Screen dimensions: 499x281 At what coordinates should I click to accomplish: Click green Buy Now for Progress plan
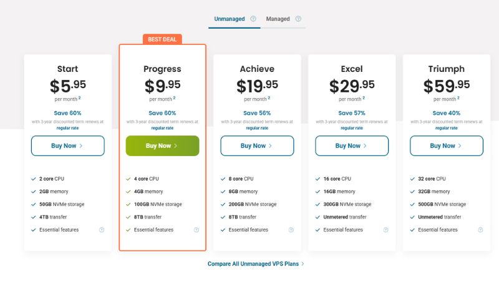(162, 145)
